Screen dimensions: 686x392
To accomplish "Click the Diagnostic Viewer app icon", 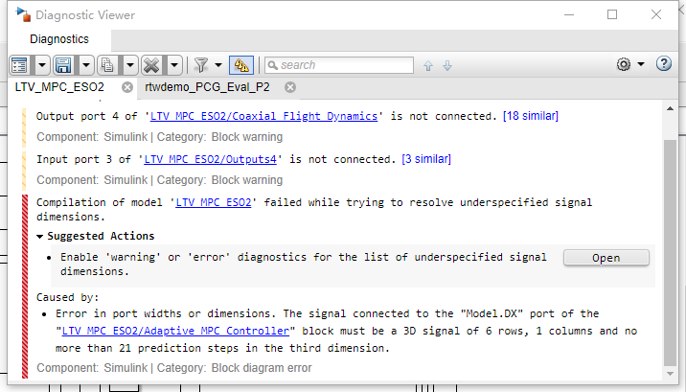I will point(23,14).
